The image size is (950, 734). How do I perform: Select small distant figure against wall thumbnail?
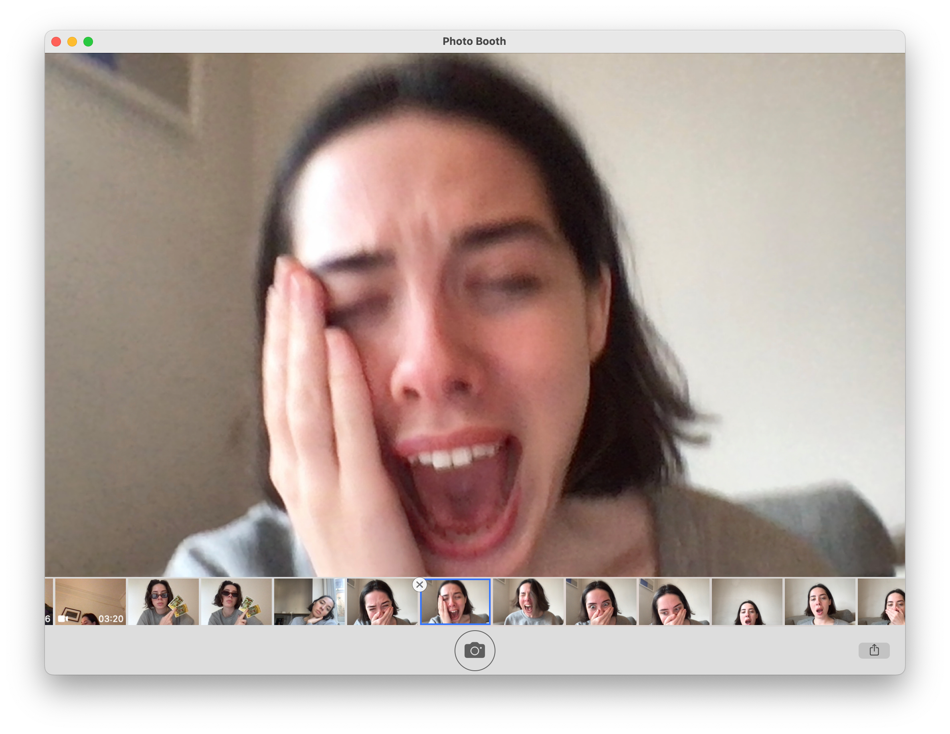pyautogui.click(x=747, y=601)
